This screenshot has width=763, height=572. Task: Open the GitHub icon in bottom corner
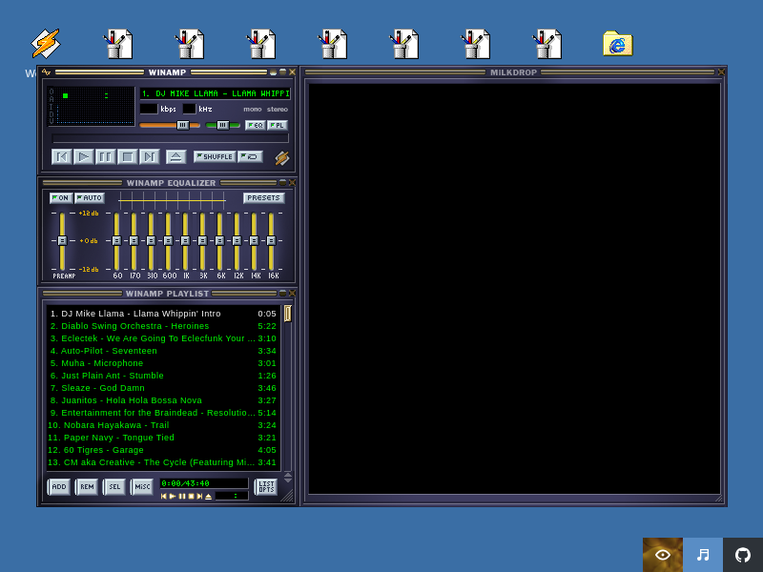743,555
